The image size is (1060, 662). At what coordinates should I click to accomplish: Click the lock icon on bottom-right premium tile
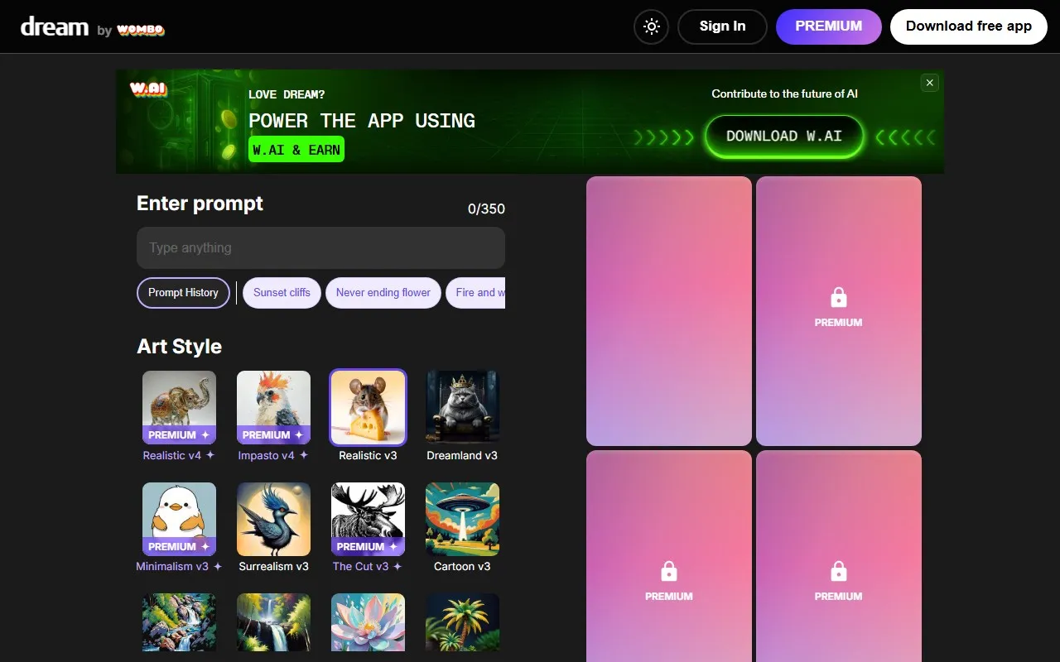[x=838, y=571]
